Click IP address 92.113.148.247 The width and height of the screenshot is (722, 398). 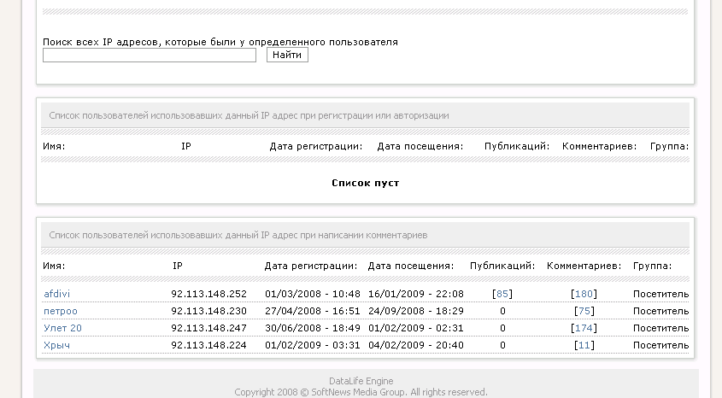[208, 328]
